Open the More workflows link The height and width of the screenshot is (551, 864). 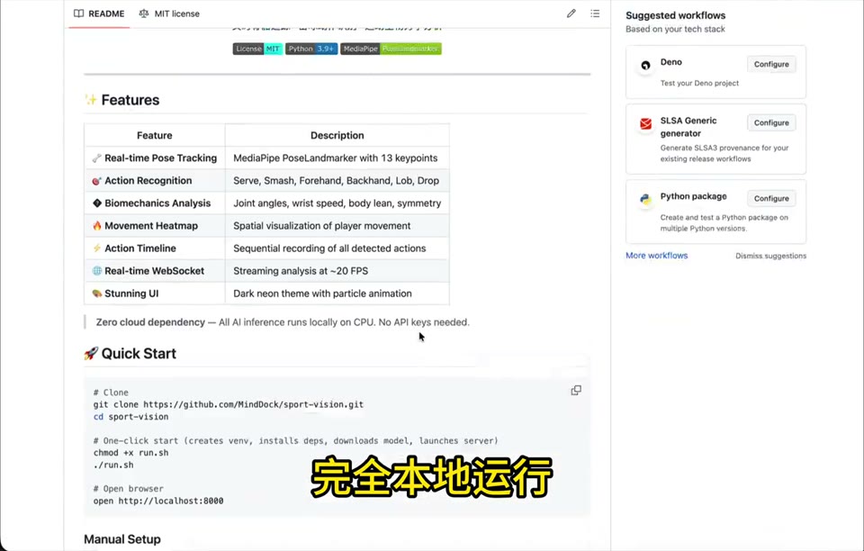pyautogui.click(x=657, y=256)
